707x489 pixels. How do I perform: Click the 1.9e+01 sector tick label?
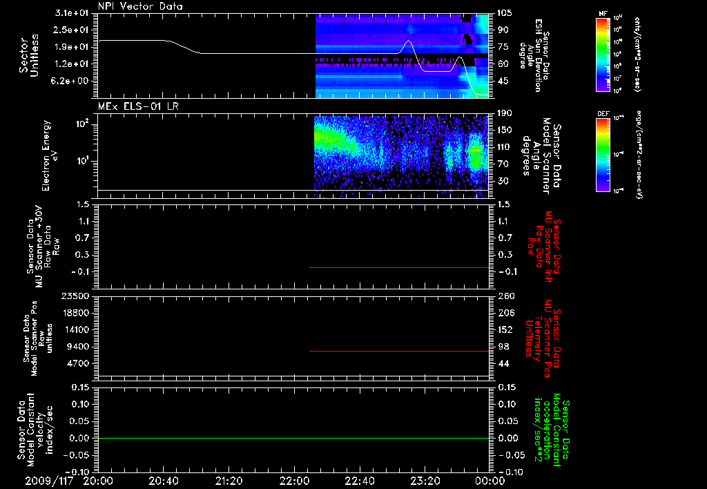point(72,47)
